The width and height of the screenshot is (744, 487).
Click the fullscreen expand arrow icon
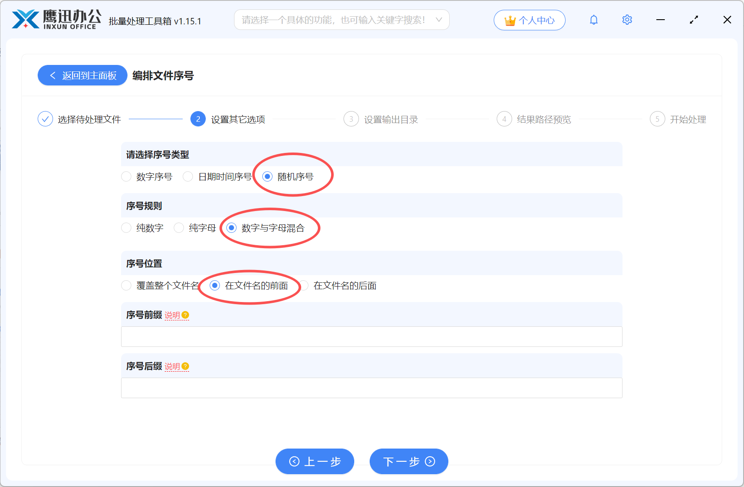pos(694,20)
